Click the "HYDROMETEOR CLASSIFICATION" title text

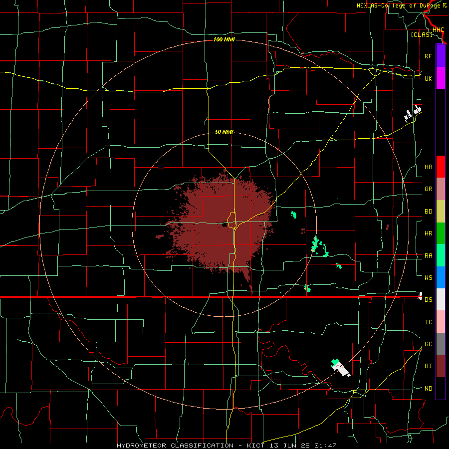[175, 446]
